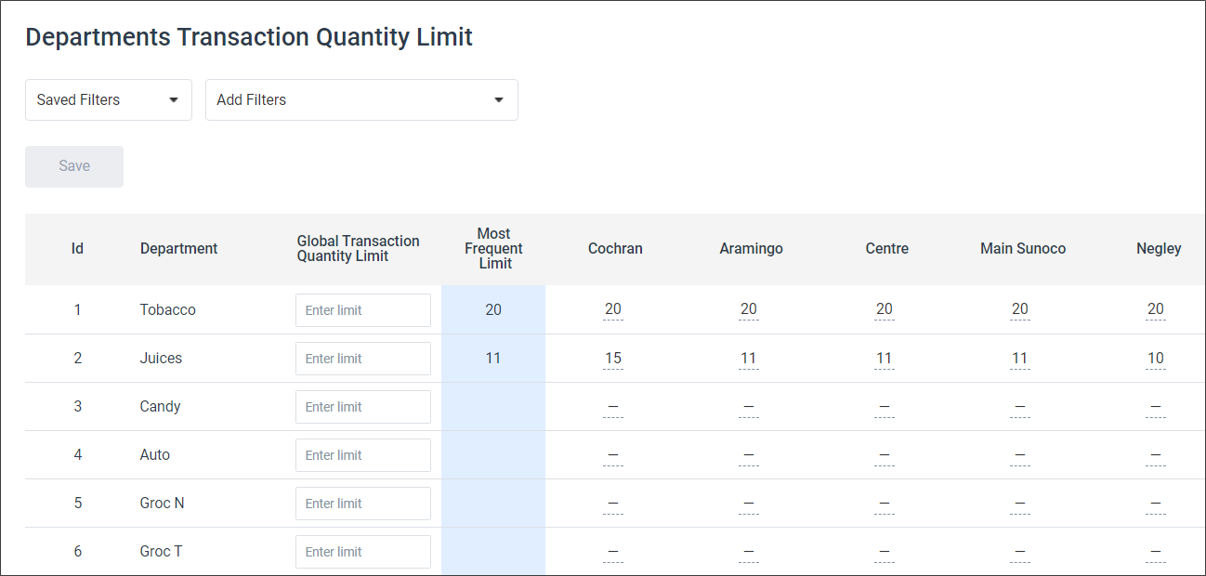
Task: Edit the Cochran limit of 15 for Juices
Action: coord(613,358)
